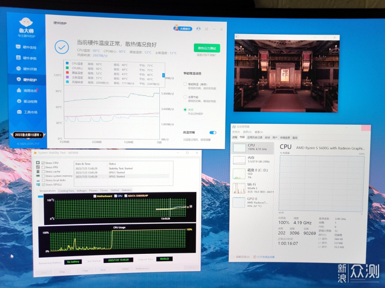
Task: Select the CPU performance thumbnail in Task Manager
Action: tap(252, 148)
